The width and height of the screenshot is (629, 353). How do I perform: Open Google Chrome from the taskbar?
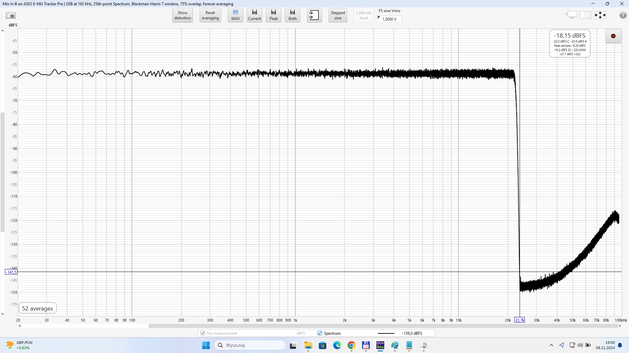[351, 345]
